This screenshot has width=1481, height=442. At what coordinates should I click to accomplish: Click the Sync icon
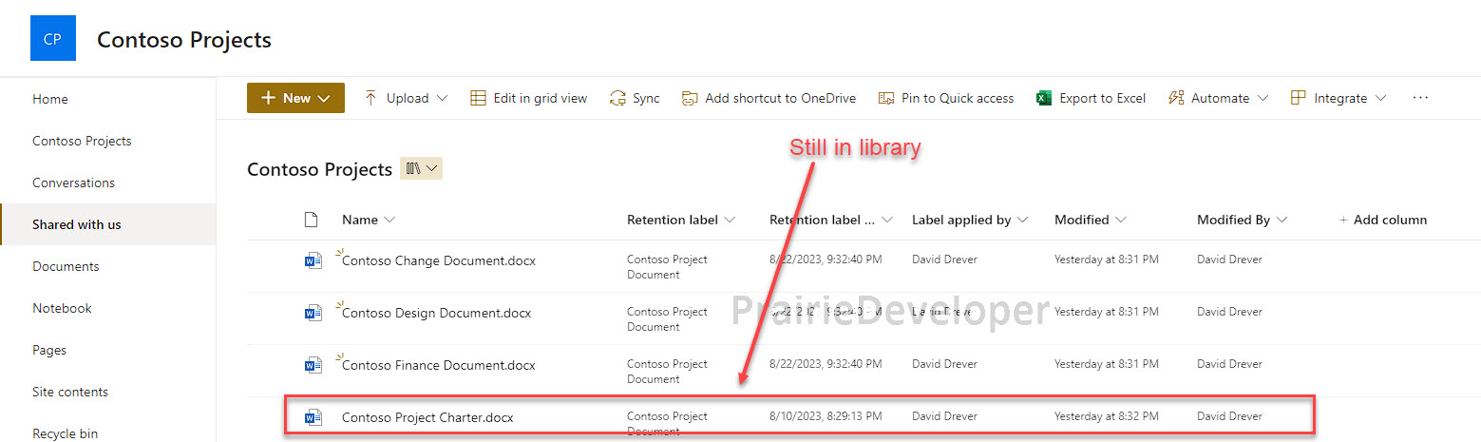click(617, 98)
